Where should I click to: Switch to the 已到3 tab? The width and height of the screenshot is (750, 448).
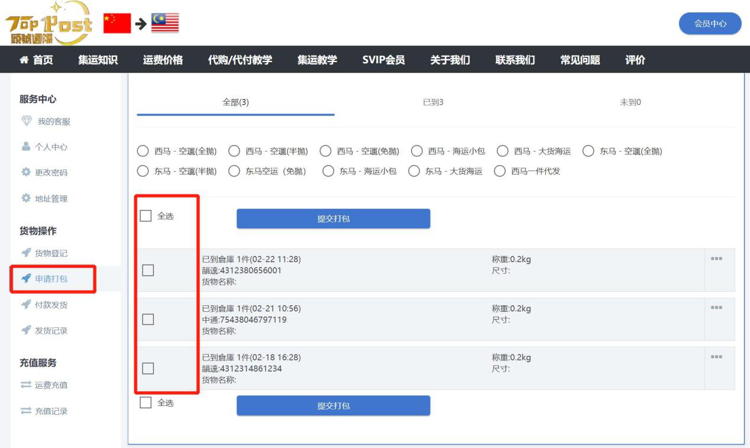point(433,102)
